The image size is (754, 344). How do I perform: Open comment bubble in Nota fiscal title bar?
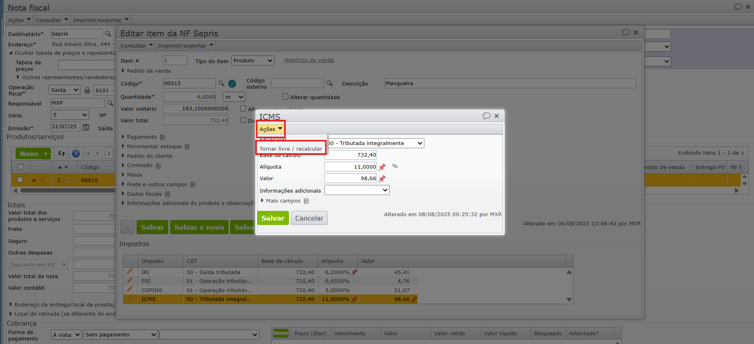pos(738,7)
